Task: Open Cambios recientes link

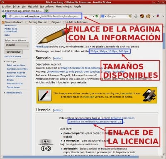Action: 17,69
